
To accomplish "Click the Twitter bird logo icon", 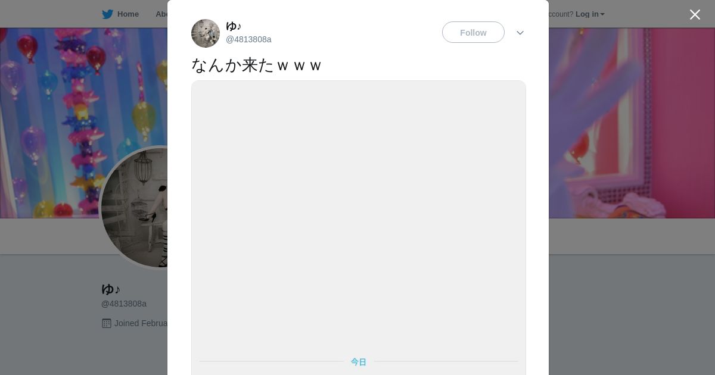I will point(107,14).
